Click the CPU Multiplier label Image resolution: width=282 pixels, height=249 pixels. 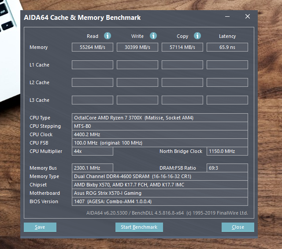point(46,151)
